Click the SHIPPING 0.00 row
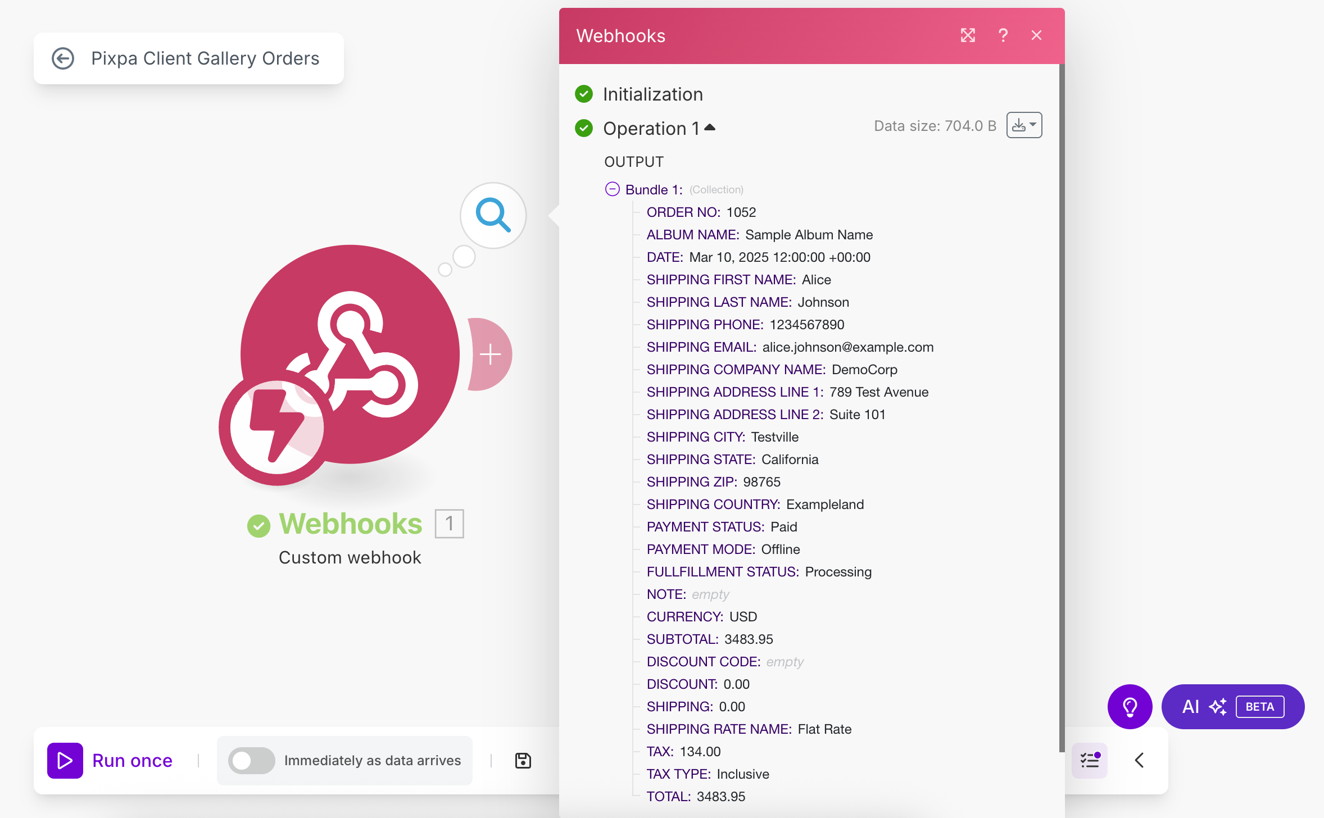 [x=696, y=707]
